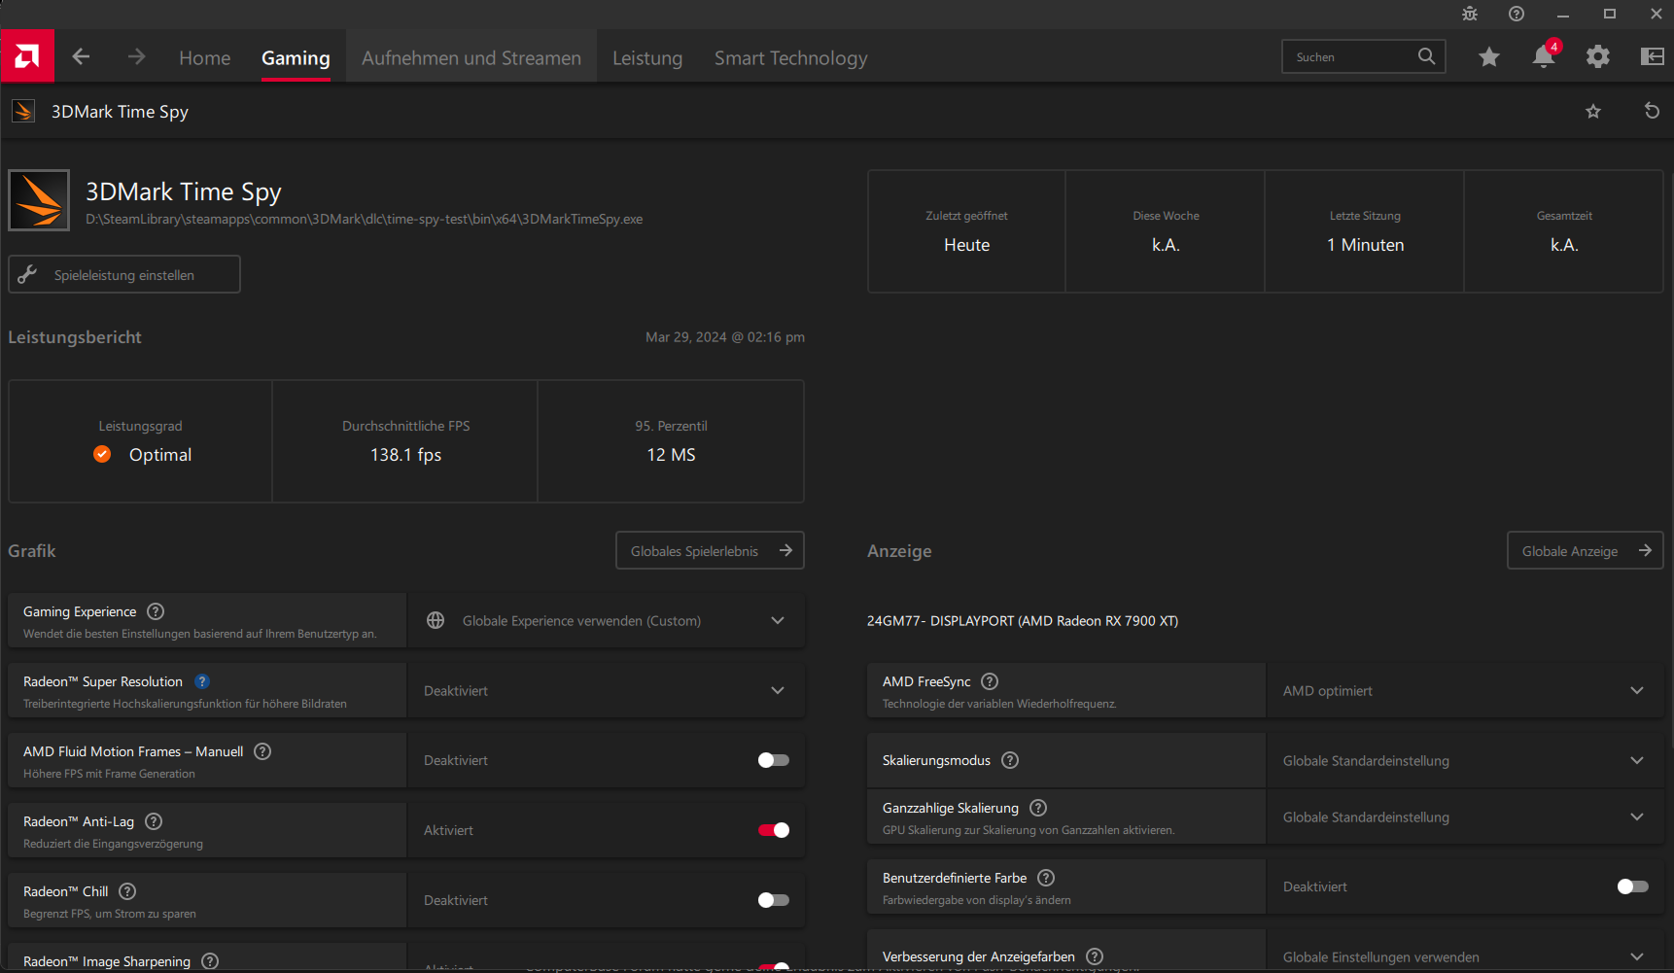Image resolution: width=1674 pixels, height=973 pixels.
Task: Reset 3DMark Time Spy profile settings
Action: tap(1652, 111)
